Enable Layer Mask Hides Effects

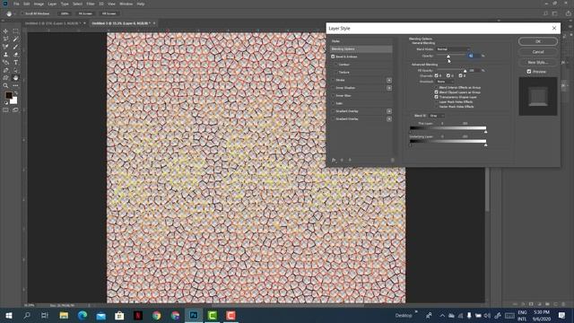tap(437, 101)
